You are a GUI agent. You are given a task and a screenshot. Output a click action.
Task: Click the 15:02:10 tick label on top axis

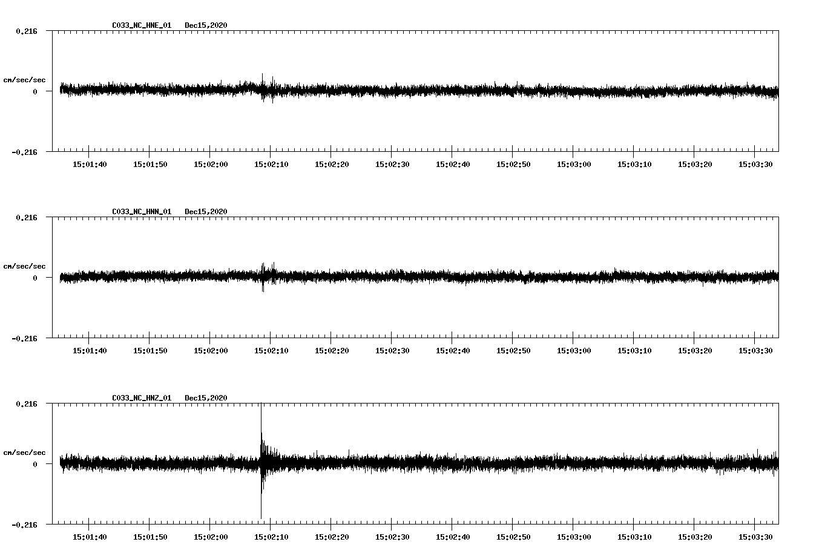(x=272, y=163)
